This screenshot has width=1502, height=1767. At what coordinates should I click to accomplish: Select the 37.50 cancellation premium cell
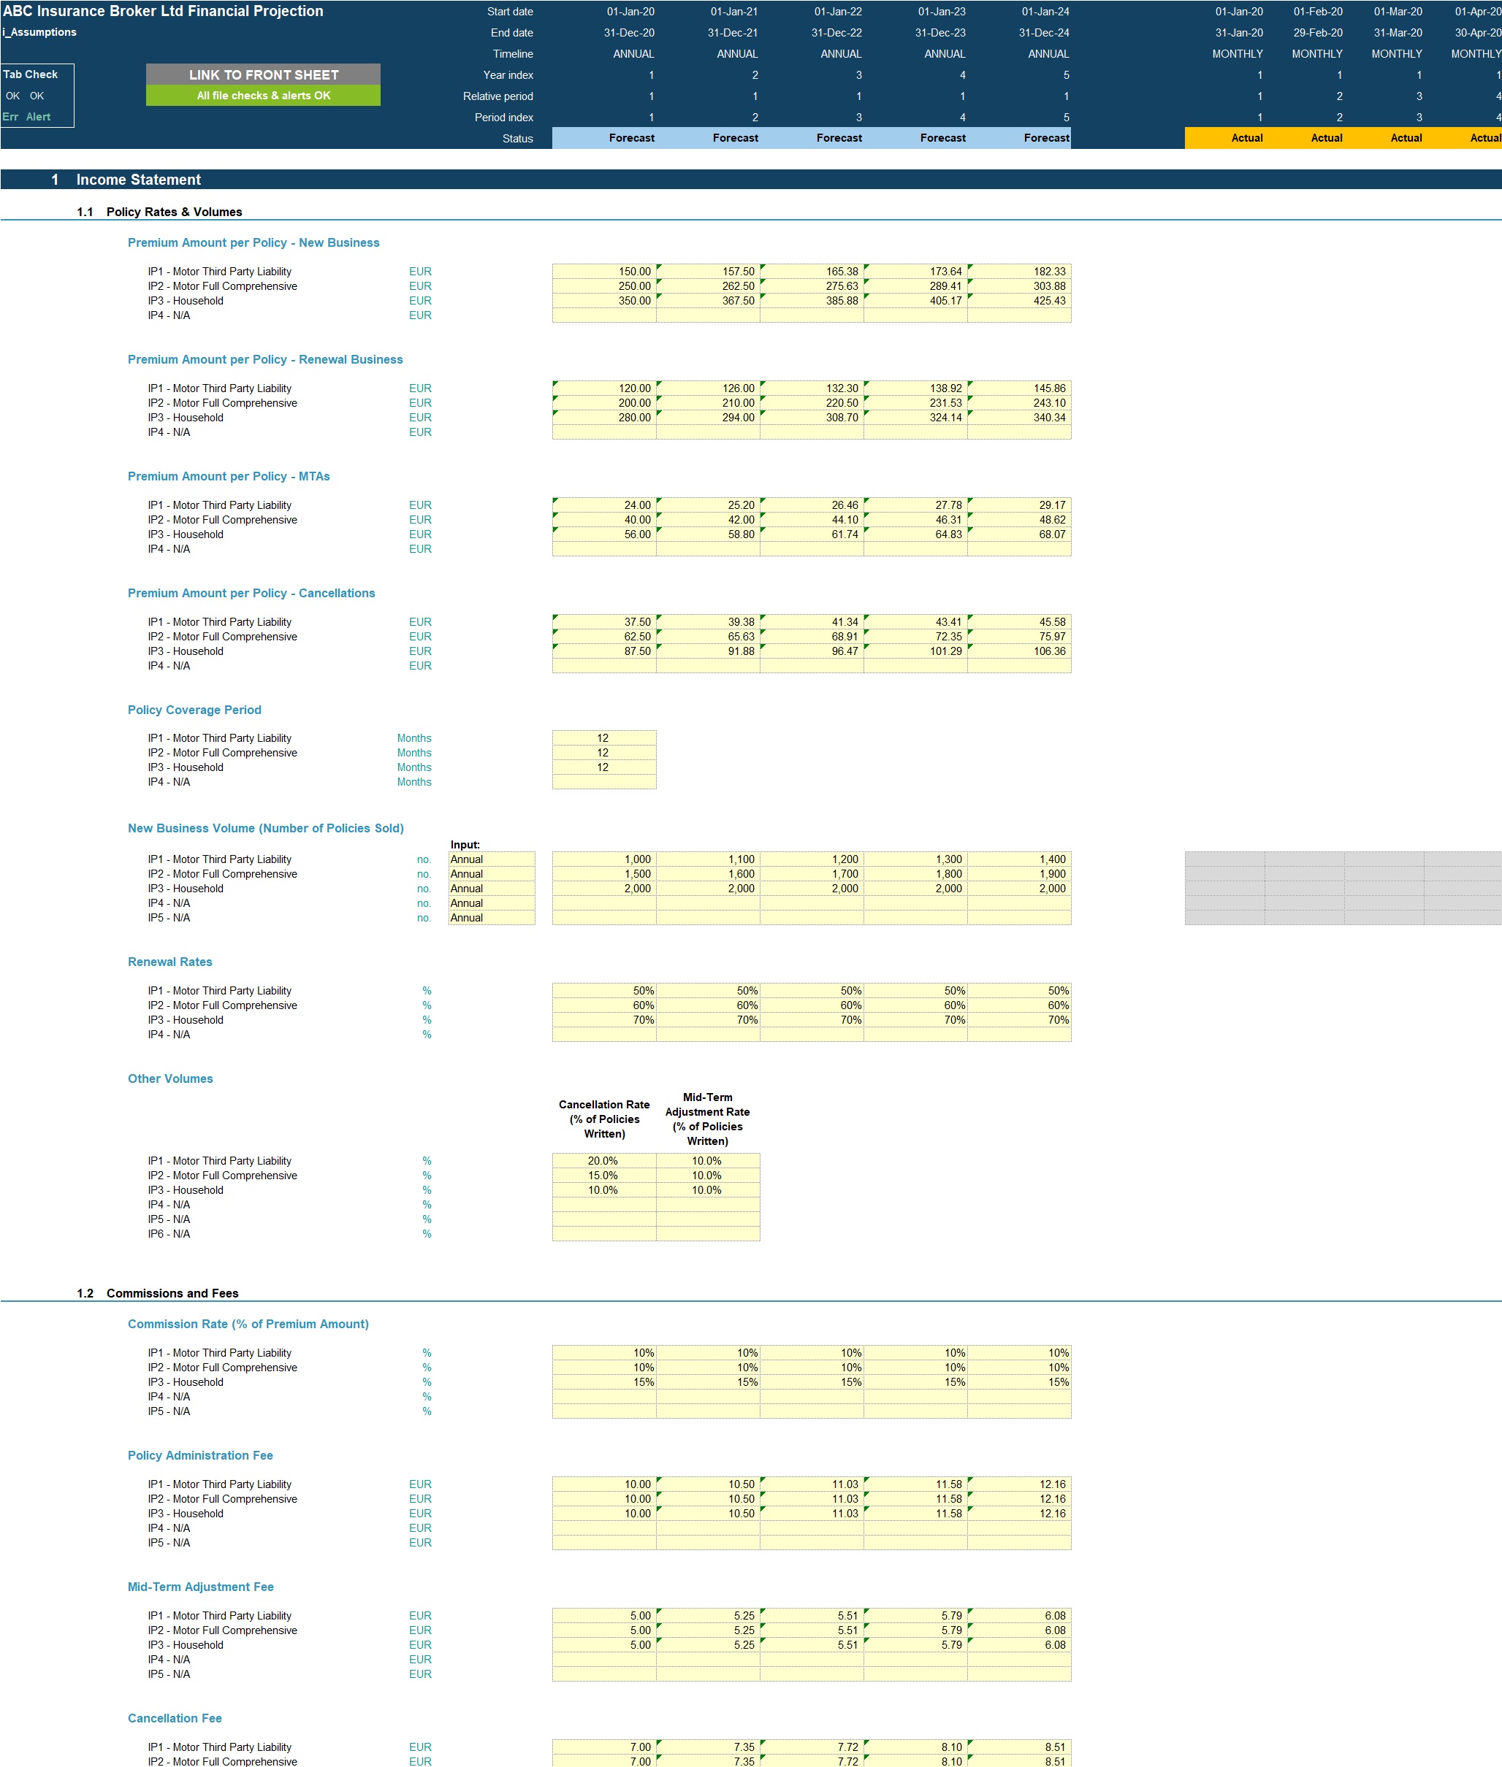tap(603, 622)
